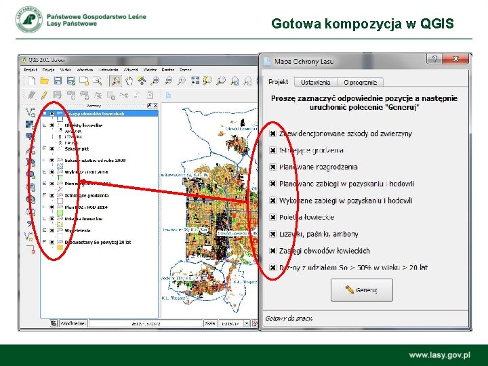The width and height of the screenshot is (488, 366).
Task: Click the New Print Composer icon
Action: click(x=84, y=81)
